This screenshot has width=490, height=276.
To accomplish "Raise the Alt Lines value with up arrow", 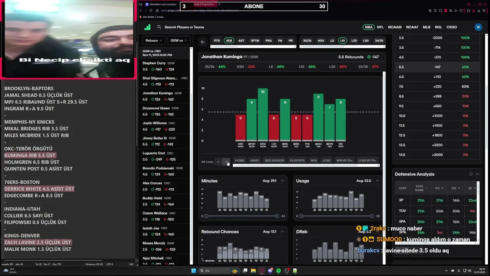I will [x=218, y=162].
